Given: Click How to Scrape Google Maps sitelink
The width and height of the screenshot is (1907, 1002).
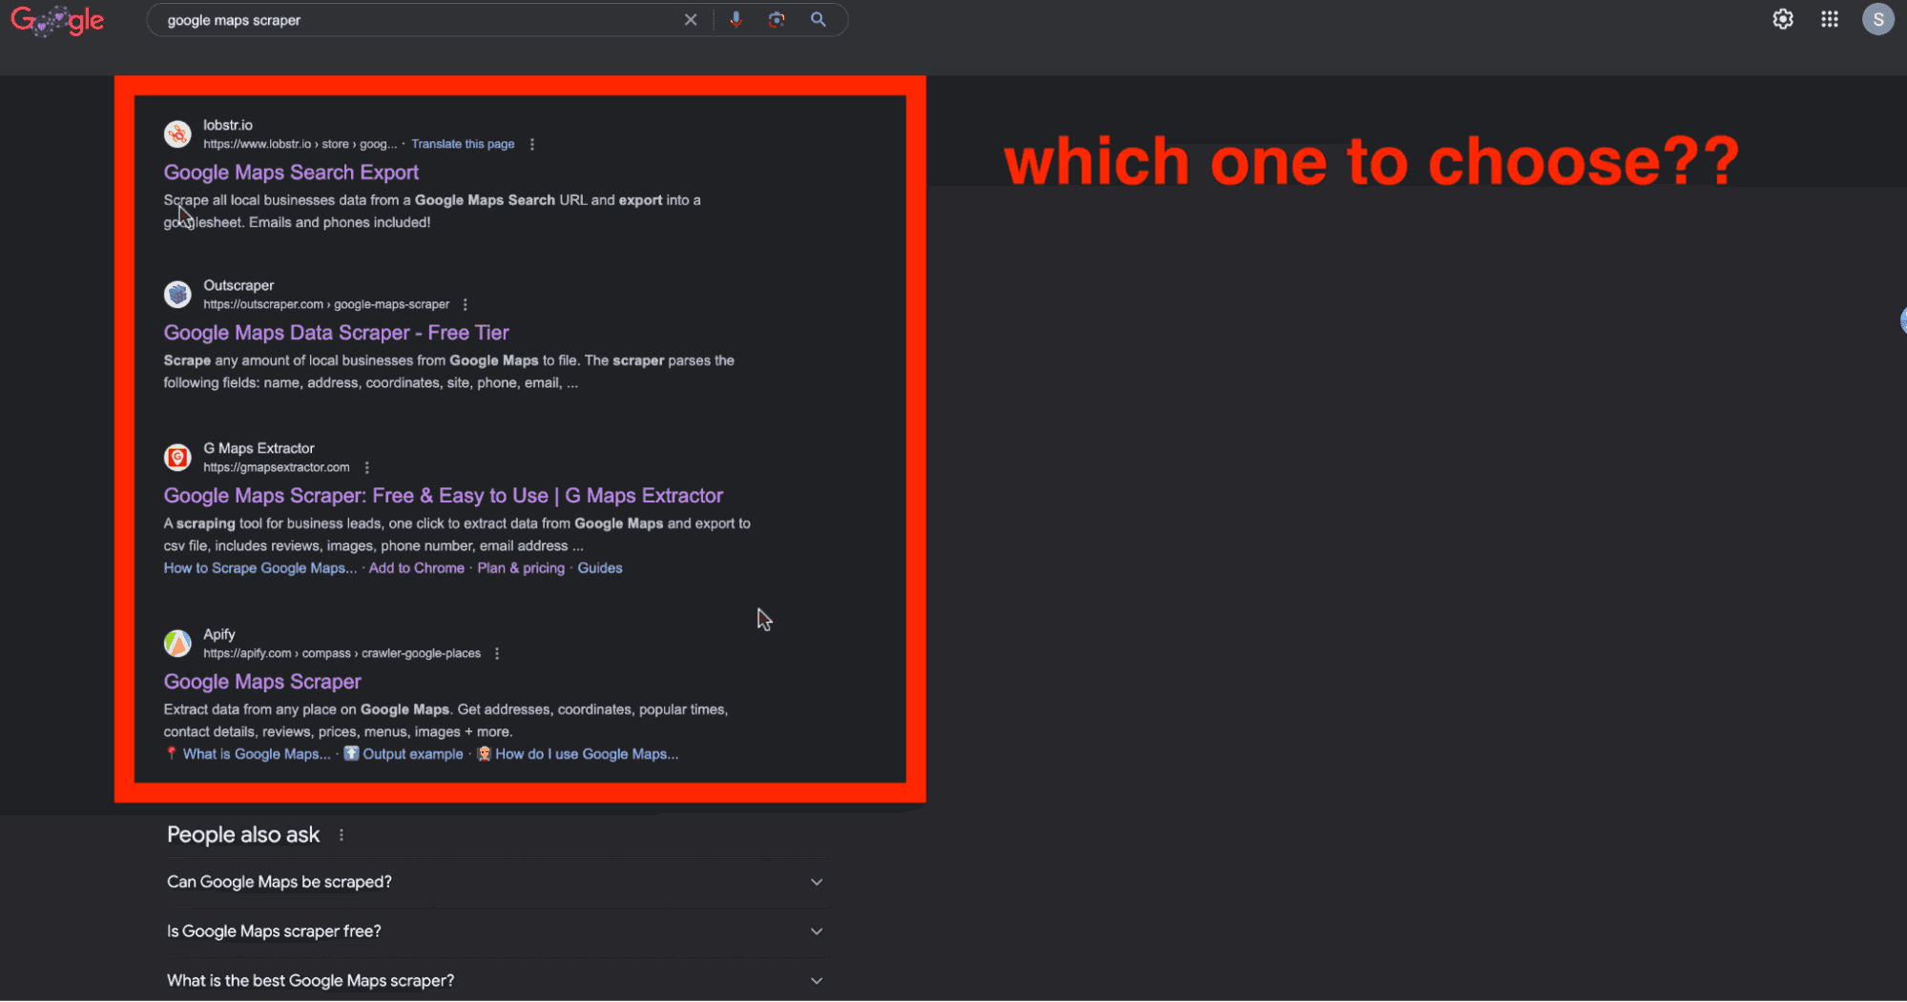Looking at the screenshot, I should 260,568.
